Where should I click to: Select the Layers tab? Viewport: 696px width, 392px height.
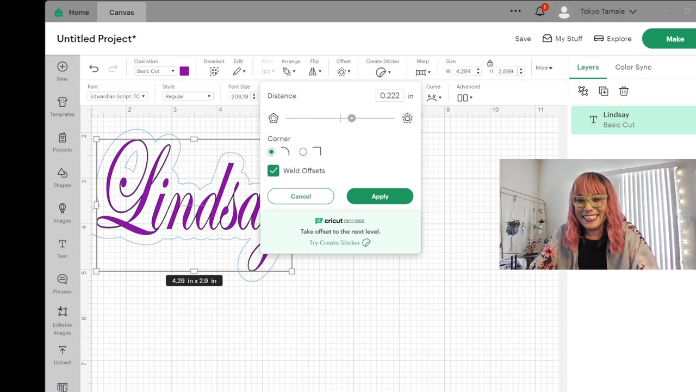[588, 67]
